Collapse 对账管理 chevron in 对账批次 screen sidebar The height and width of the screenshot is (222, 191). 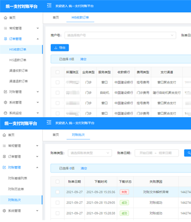click(x=37, y=167)
